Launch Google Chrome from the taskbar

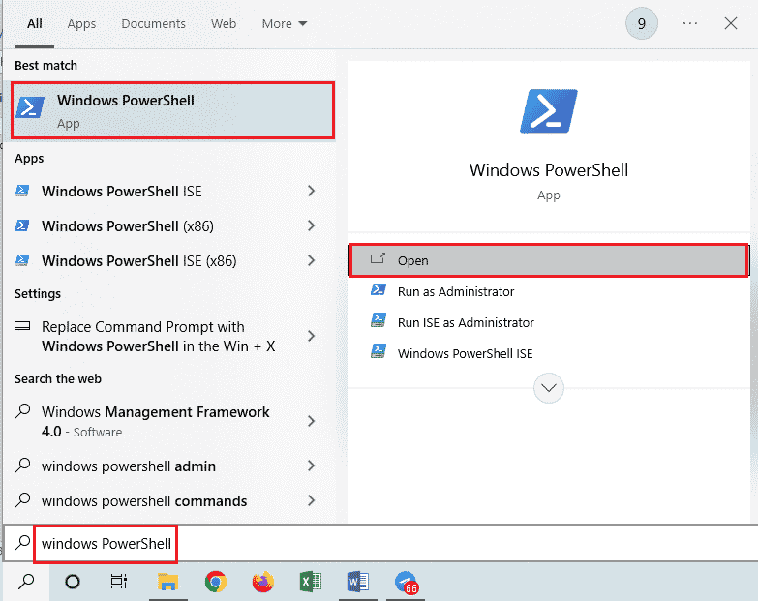[216, 582]
